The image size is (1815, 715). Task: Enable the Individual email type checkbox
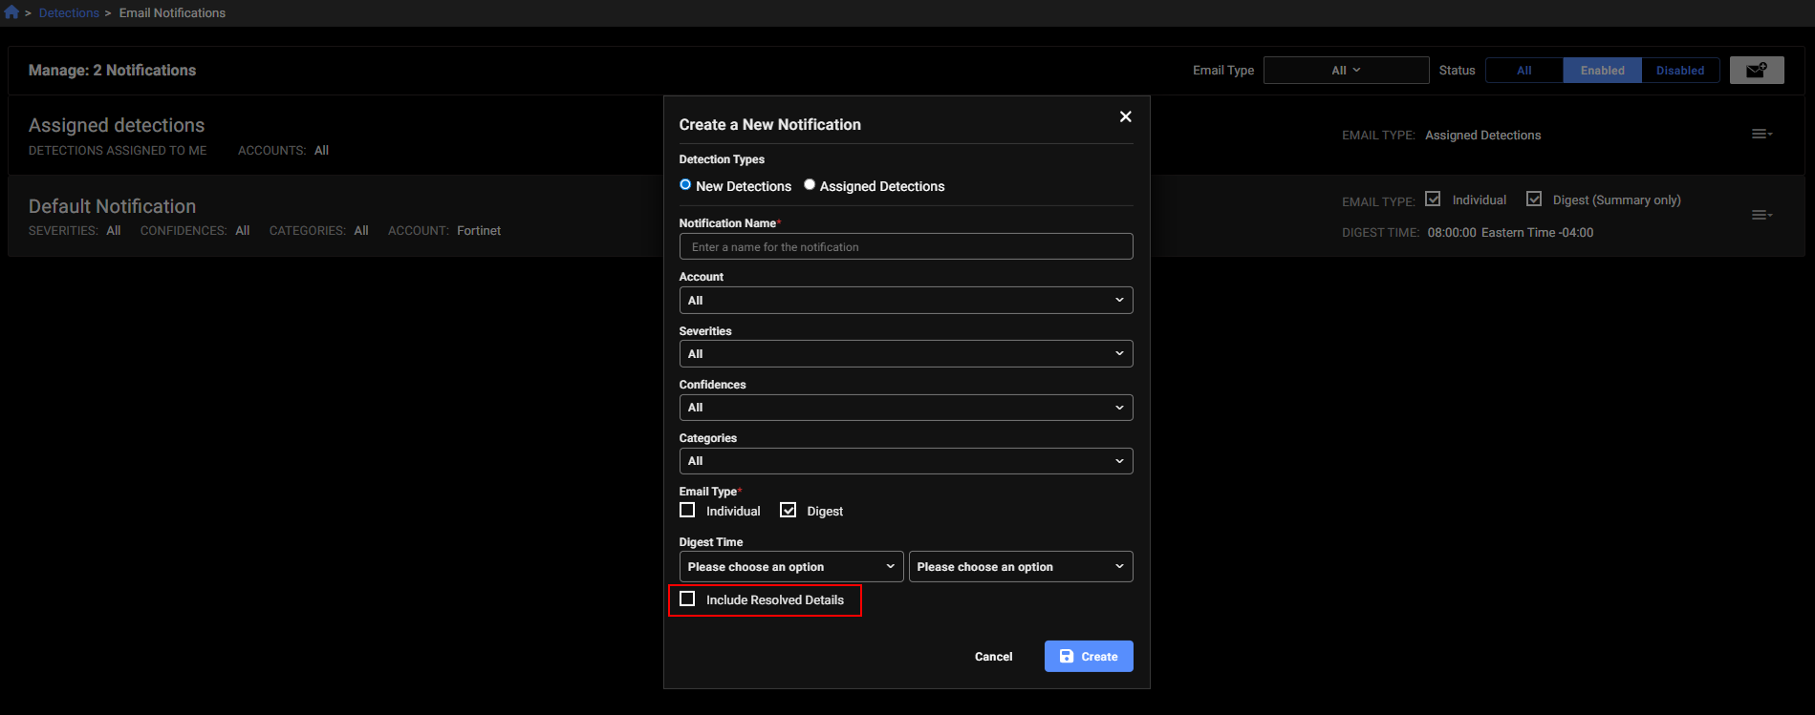[x=687, y=510]
